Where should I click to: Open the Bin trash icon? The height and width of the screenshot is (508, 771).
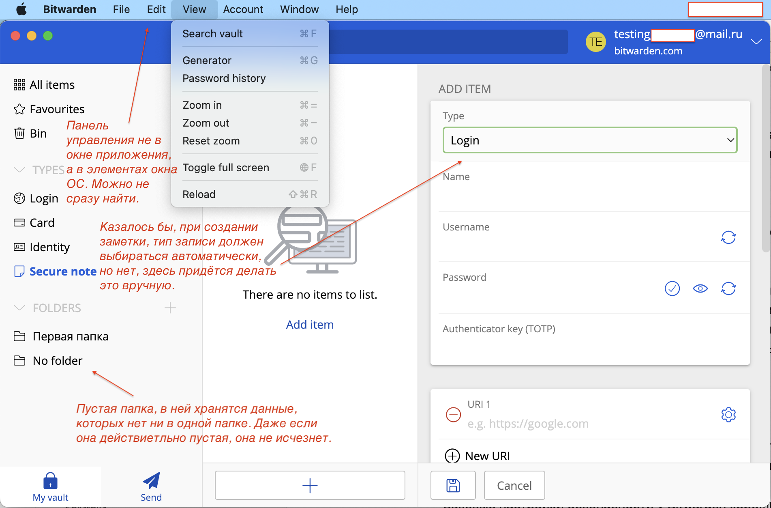click(x=19, y=133)
